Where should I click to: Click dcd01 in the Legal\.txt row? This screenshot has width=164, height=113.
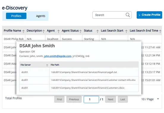click(25, 72)
